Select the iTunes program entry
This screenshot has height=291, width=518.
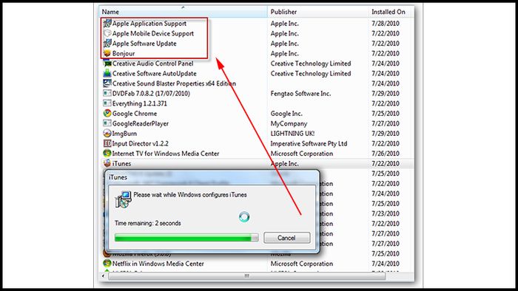tap(121, 163)
